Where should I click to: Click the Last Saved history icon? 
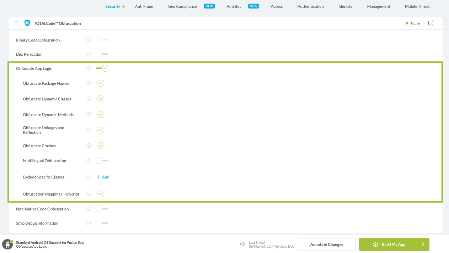tap(243, 244)
